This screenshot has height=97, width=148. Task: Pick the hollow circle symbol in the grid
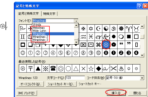121,37
